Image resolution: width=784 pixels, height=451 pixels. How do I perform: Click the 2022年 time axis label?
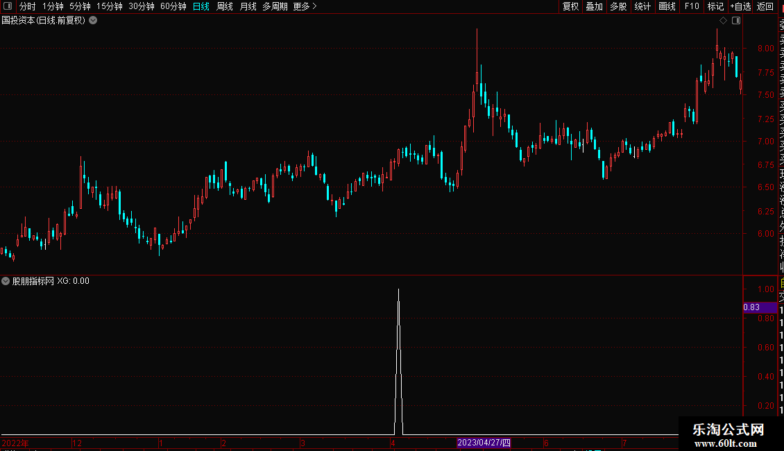tap(15, 443)
